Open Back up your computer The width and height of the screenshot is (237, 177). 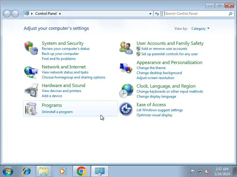coord(60,54)
